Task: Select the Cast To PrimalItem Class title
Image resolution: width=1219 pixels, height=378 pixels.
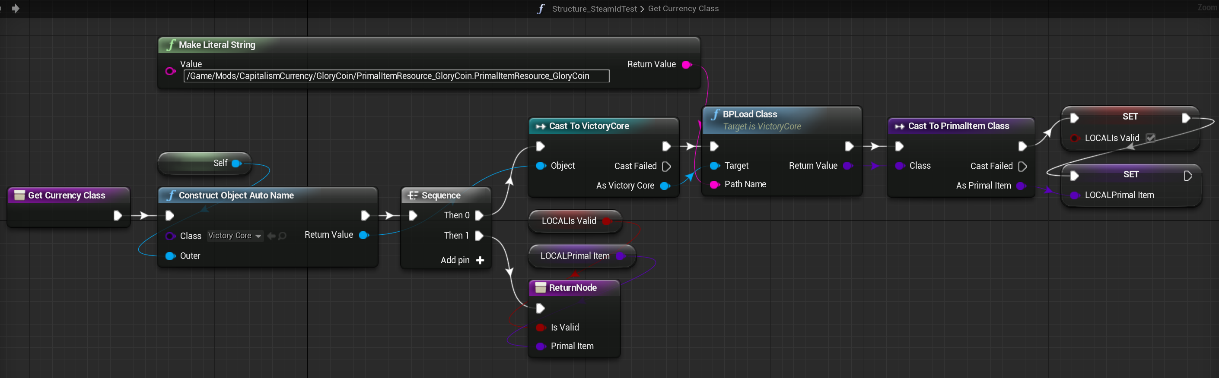Action: click(958, 126)
